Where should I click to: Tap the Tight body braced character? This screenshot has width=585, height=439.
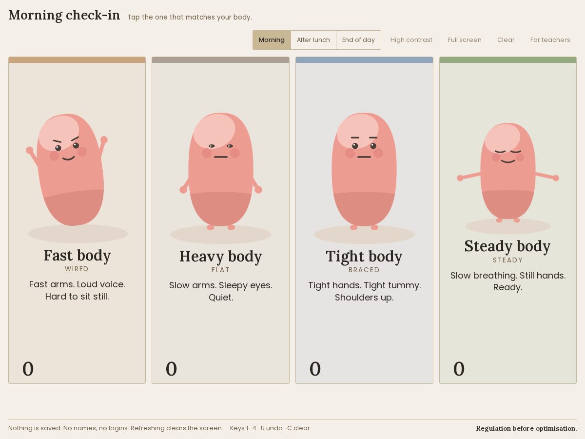364,171
